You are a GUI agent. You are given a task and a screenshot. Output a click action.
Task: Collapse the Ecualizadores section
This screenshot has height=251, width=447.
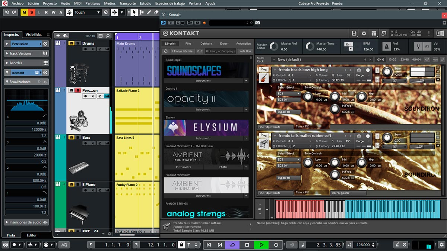pyautogui.click(x=7, y=82)
